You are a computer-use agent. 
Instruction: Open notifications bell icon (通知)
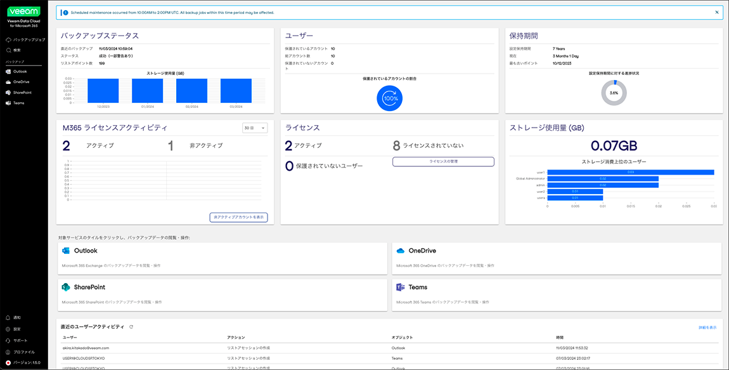8,317
